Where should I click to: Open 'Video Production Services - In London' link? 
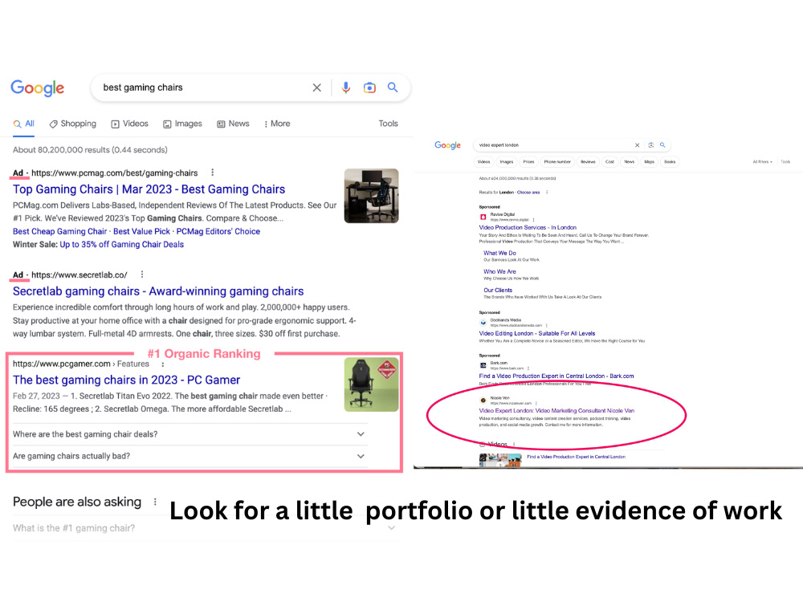528,227
